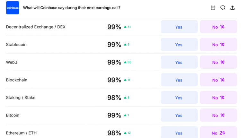Click Yes on the Blockchain row
Screen dimensions: 241x138
click(179, 80)
